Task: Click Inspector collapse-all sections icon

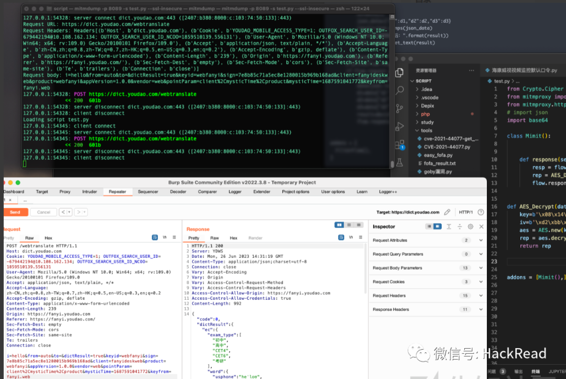Action: pyautogui.click(x=460, y=226)
